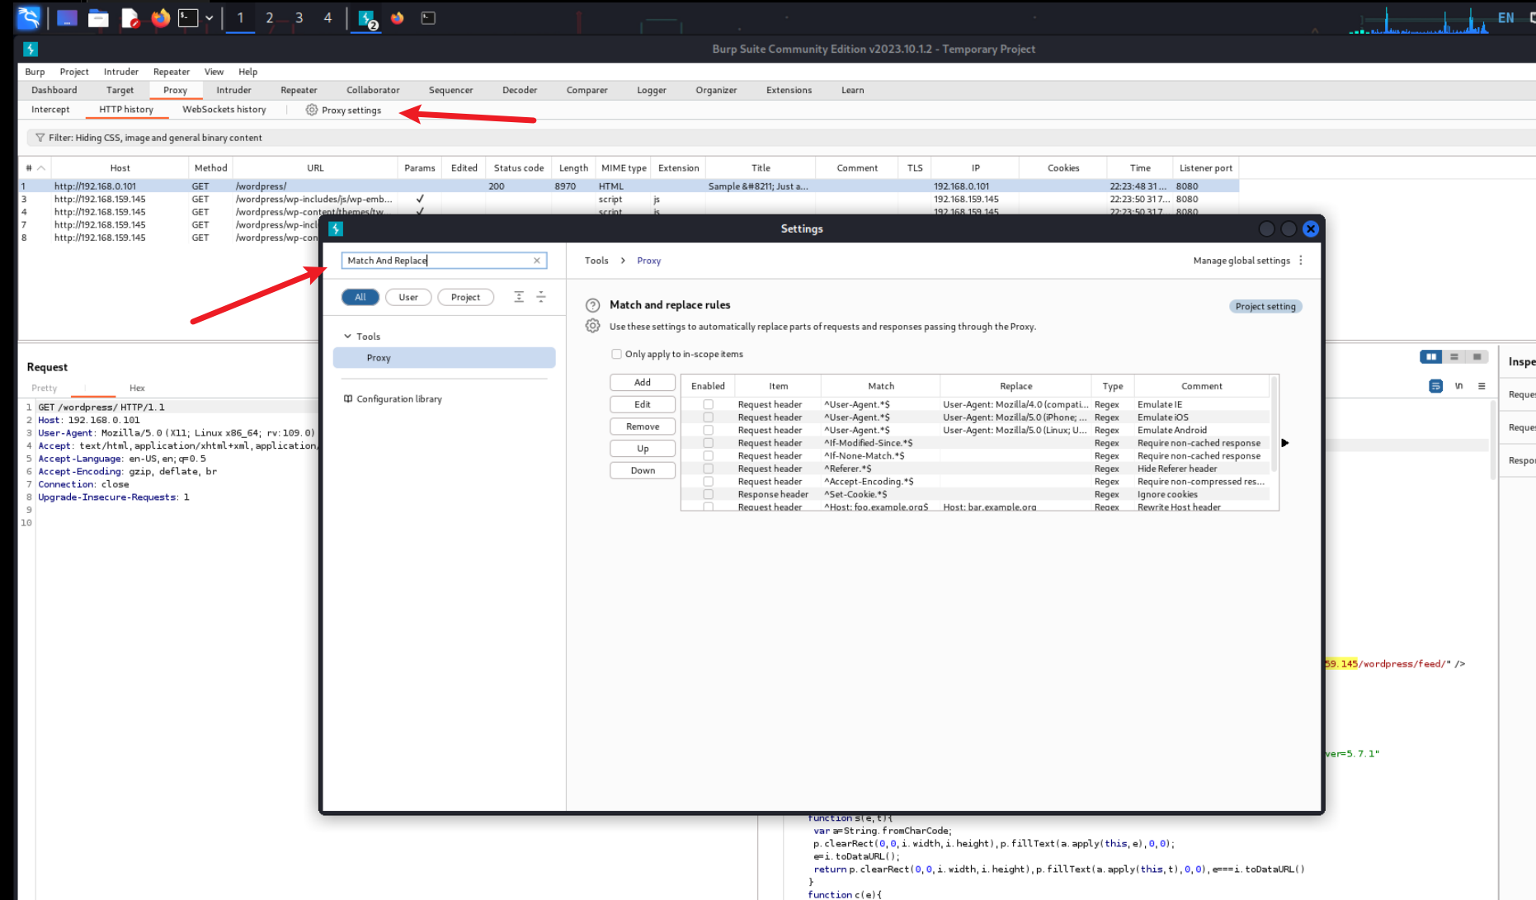Viewport: 1536px width, 900px height.
Task: Move rule Down in the list
Action: click(x=643, y=470)
